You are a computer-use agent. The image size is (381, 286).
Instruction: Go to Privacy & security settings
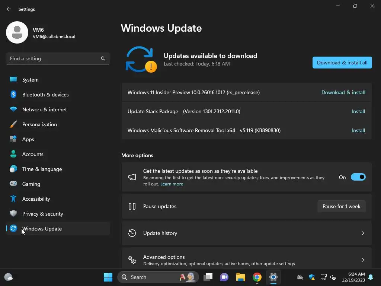coord(58,213)
